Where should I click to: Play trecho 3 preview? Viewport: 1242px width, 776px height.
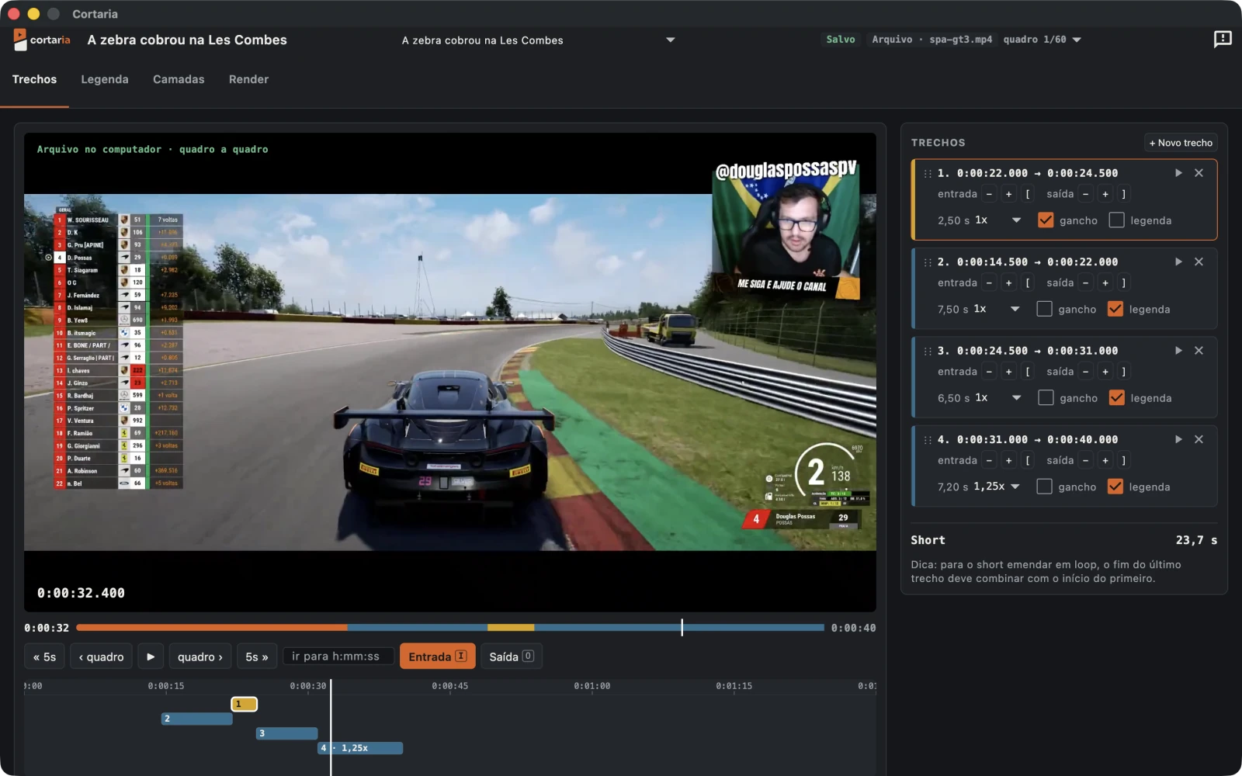point(1178,351)
